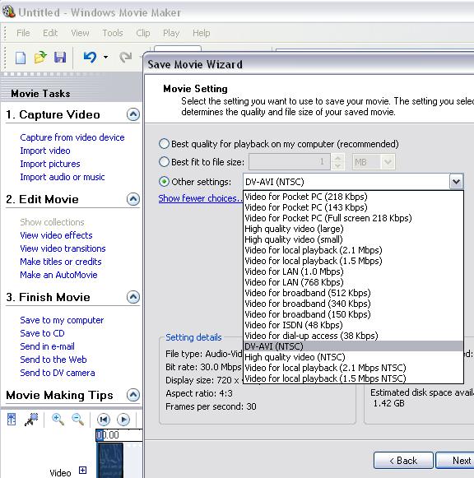Click the Set audio levels icon
The image size is (474, 478).
pos(12,420)
